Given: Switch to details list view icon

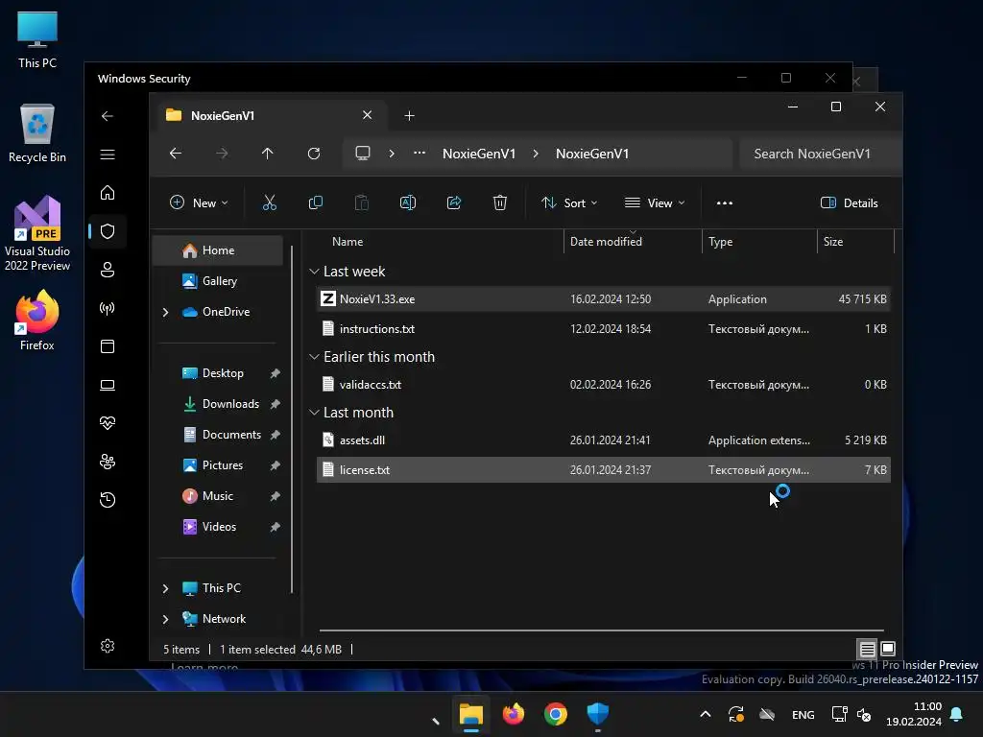Looking at the screenshot, I should click(867, 649).
